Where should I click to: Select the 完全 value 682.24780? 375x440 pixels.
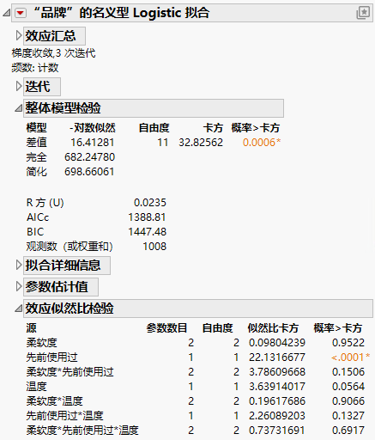point(89,157)
